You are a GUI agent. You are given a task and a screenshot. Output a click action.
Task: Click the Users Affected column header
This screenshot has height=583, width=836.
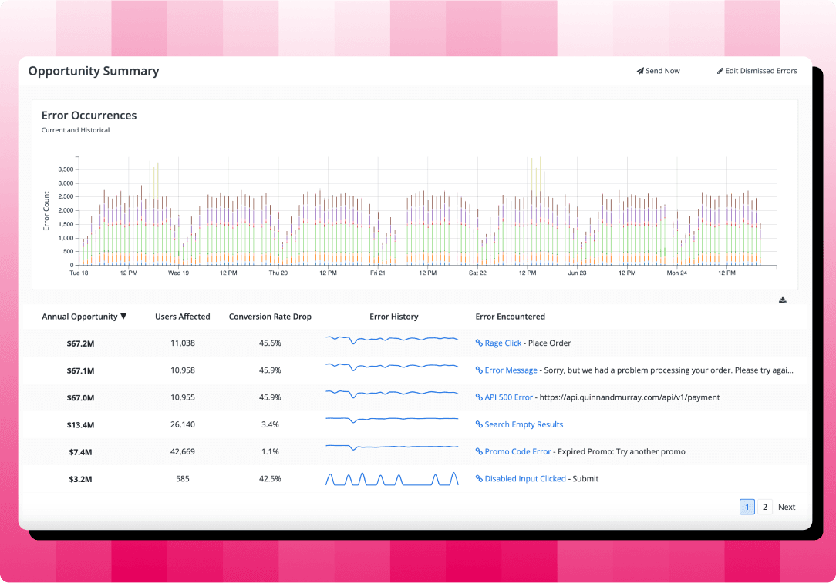click(x=182, y=317)
